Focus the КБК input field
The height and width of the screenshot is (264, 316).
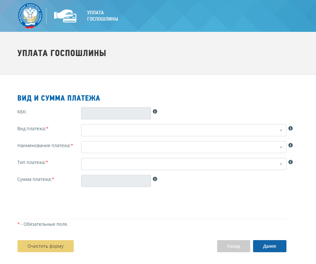[x=116, y=113]
